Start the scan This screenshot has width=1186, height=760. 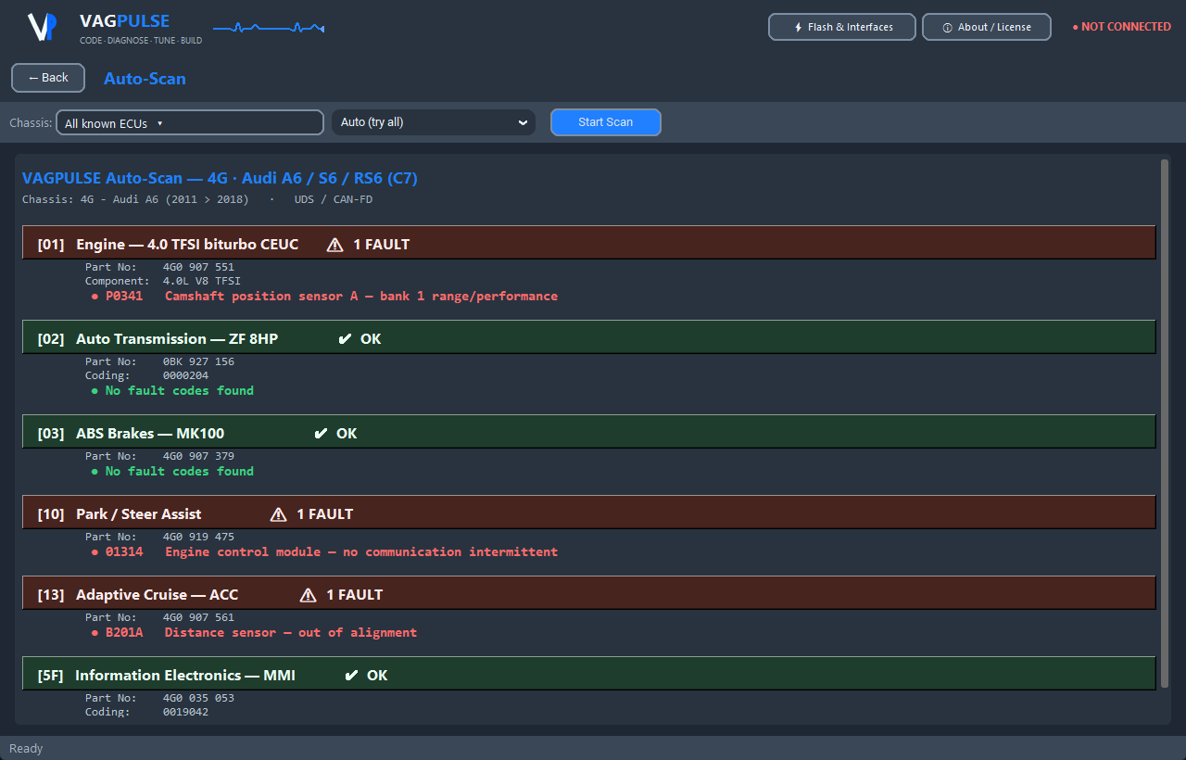[606, 122]
